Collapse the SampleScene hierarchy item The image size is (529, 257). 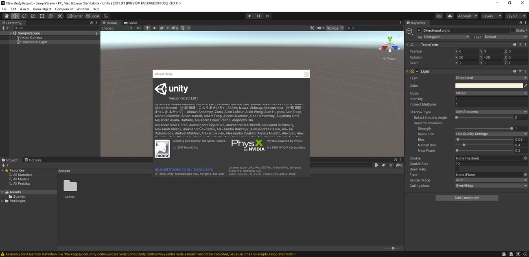coord(11,33)
